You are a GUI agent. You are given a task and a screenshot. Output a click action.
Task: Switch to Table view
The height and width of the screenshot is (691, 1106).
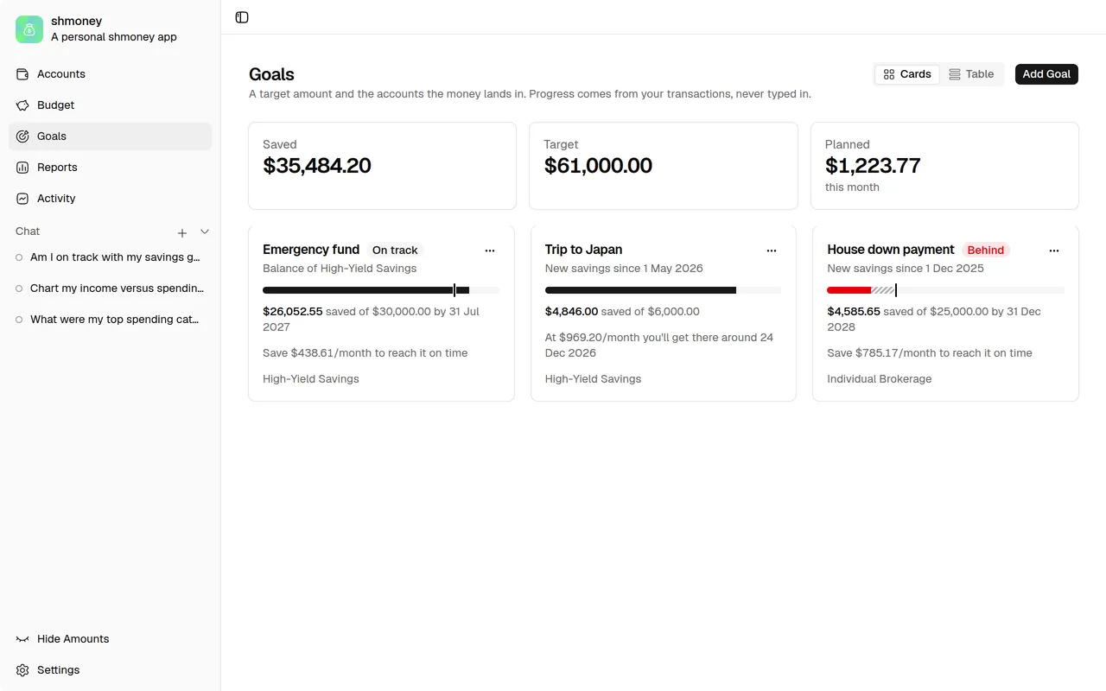pyautogui.click(x=971, y=74)
